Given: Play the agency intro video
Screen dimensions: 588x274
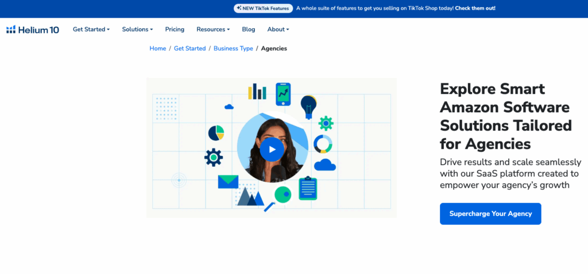Looking at the screenshot, I should pos(272,150).
